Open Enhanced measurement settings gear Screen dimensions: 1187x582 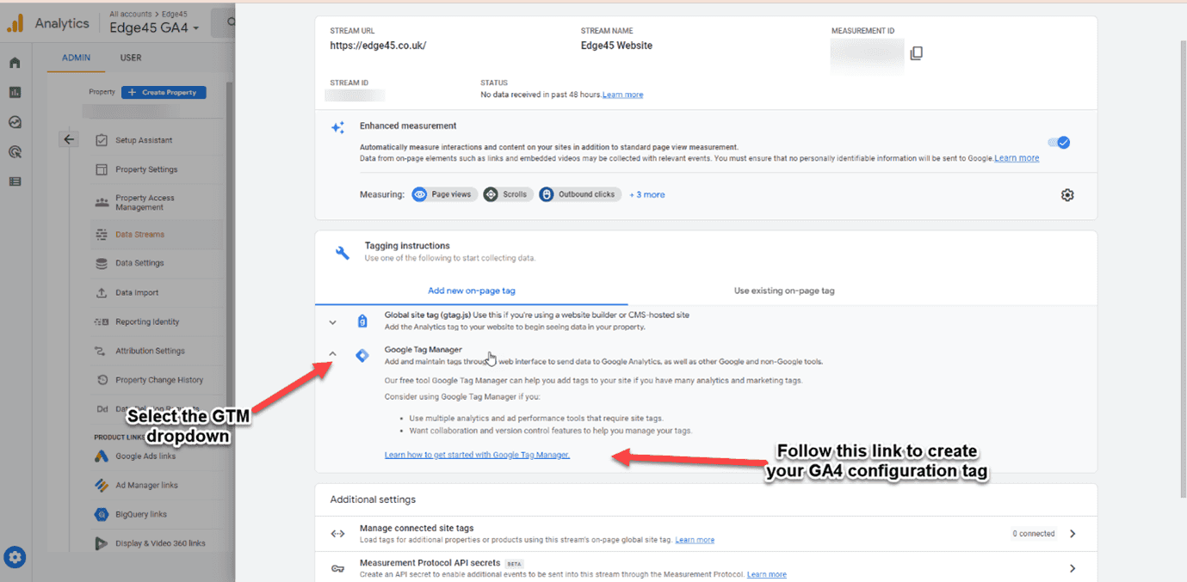1067,195
